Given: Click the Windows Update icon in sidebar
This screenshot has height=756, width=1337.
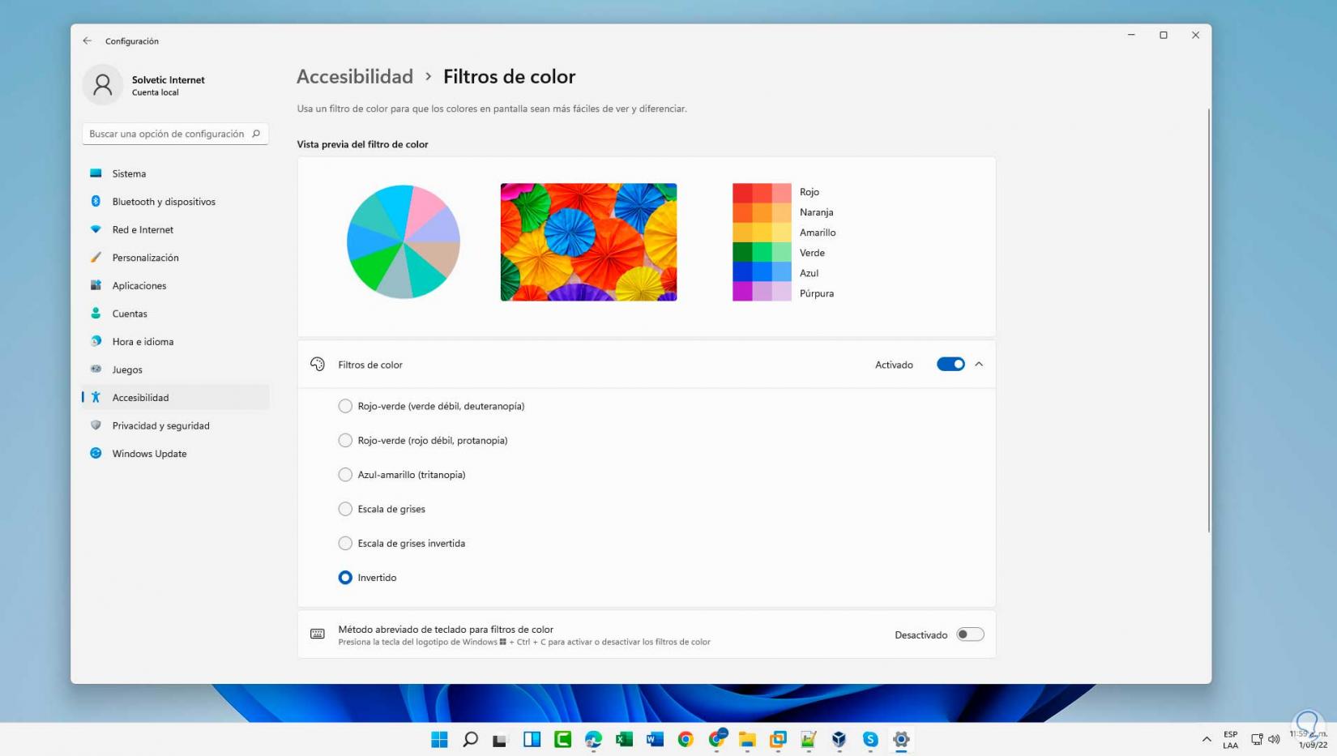Looking at the screenshot, I should 96,454.
